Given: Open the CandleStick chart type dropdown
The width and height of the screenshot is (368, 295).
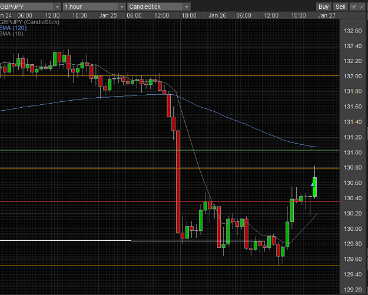Looking at the screenshot, I should click(x=158, y=7).
